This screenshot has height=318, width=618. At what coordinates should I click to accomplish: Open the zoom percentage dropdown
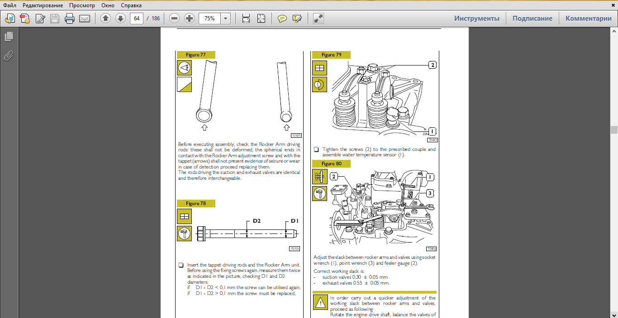tap(225, 19)
